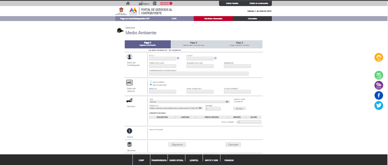The height and width of the screenshot is (165, 388).
Task: Focus the R.F.C. input field
Action: pos(163,58)
